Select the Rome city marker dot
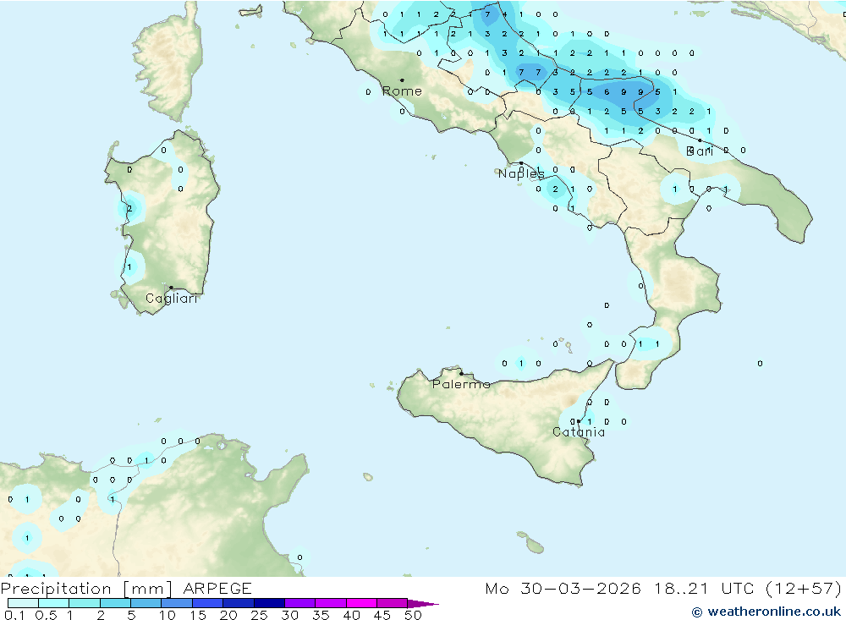This screenshot has height=620, width=846. [402, 80]
